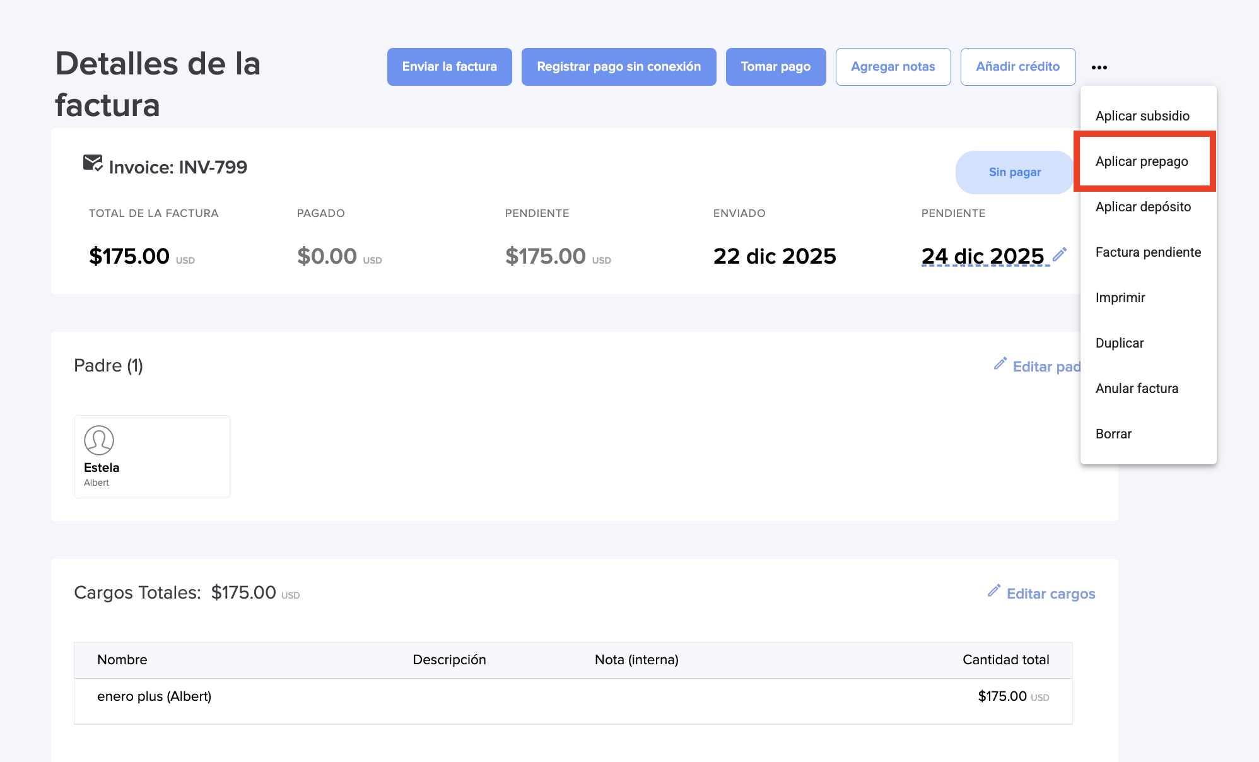Click Estela's profile avatar icon
Viewport: 1259px width, 762px height.
coord(99,440)
